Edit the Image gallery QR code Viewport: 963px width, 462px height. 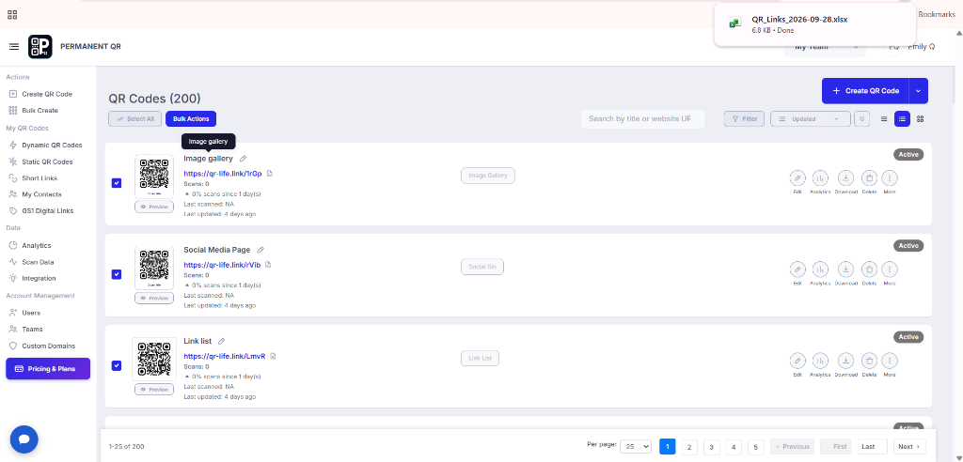797,177
